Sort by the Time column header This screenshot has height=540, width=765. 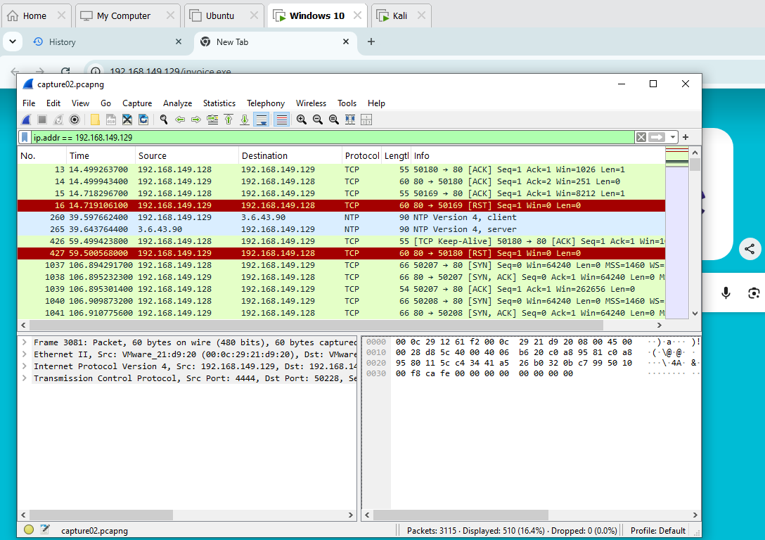101,155
